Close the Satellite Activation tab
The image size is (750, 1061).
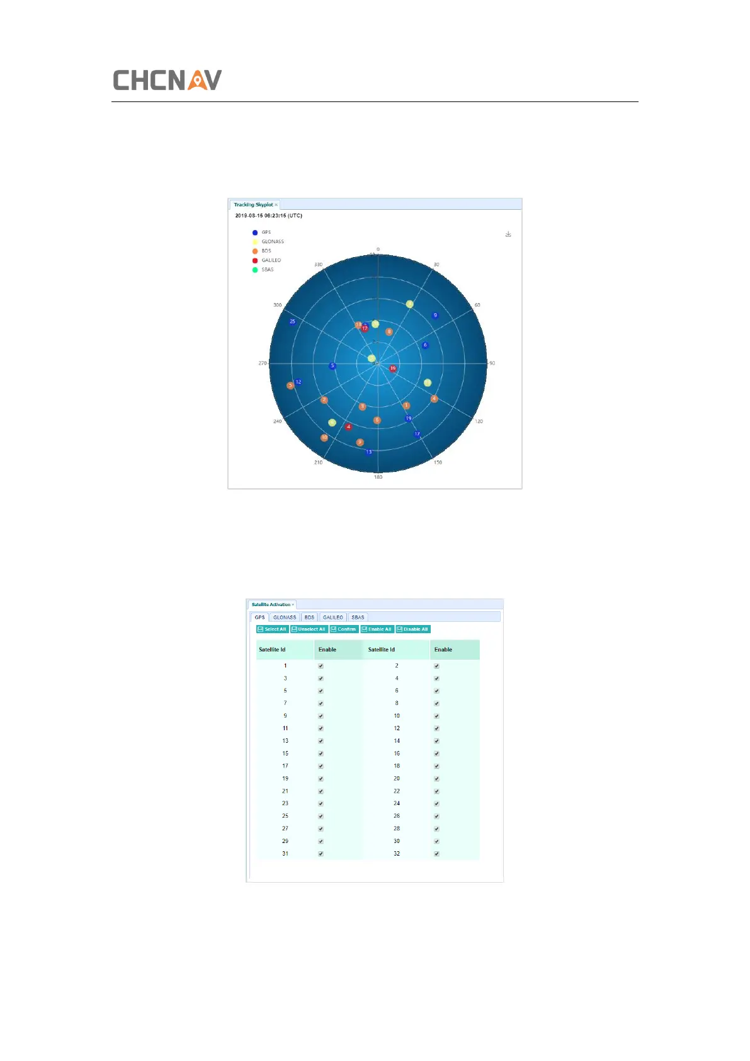click(x=293, y=605)
